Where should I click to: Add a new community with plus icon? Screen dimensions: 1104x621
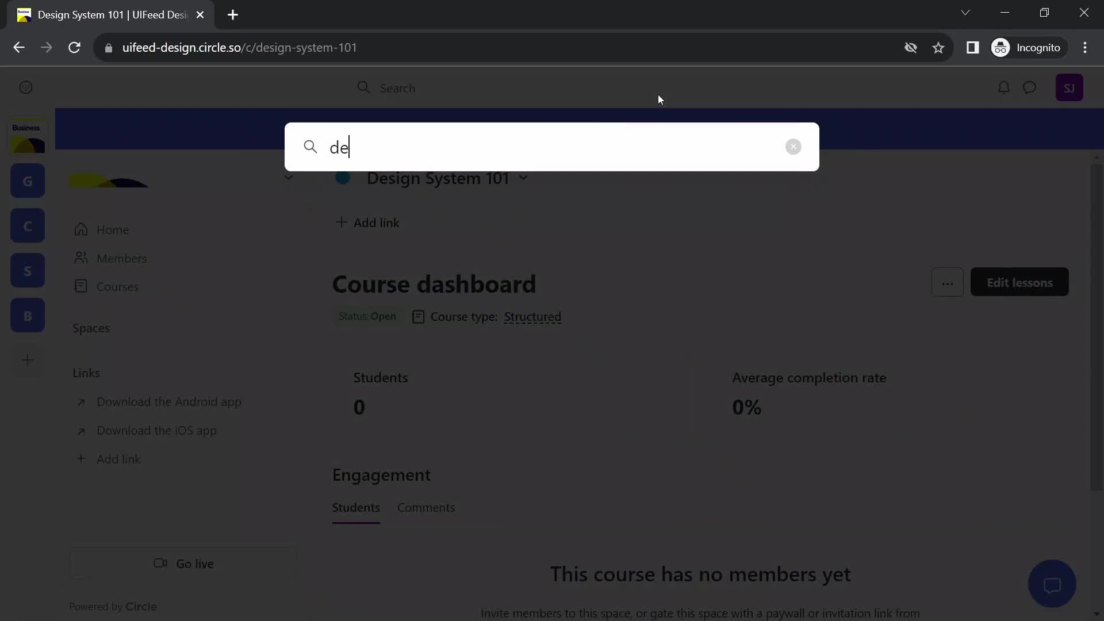(28, 361)
